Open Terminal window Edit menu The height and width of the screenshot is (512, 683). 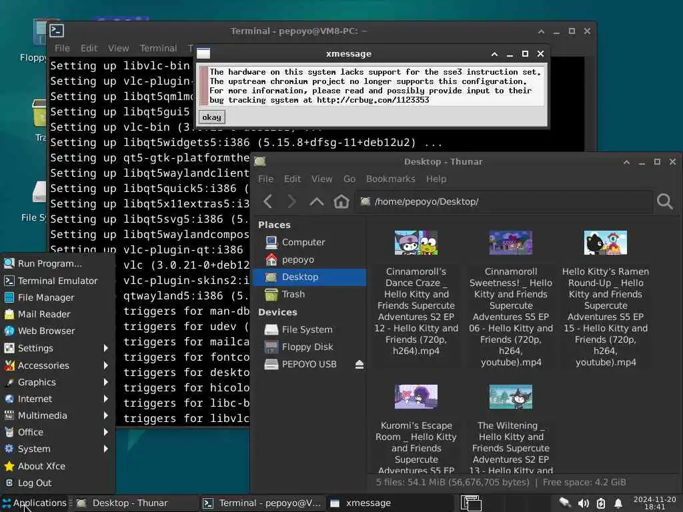coord(89,48)
